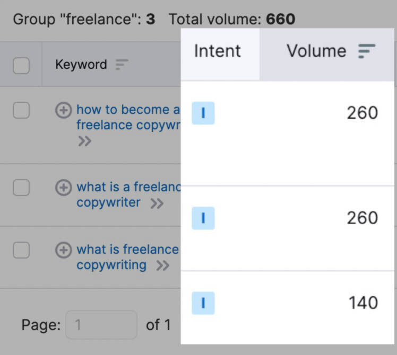This screenshot has width=397, height=355.
Task: Click double-arrow icon after 'what is freelance copywriting'
Action: [163, 266]
